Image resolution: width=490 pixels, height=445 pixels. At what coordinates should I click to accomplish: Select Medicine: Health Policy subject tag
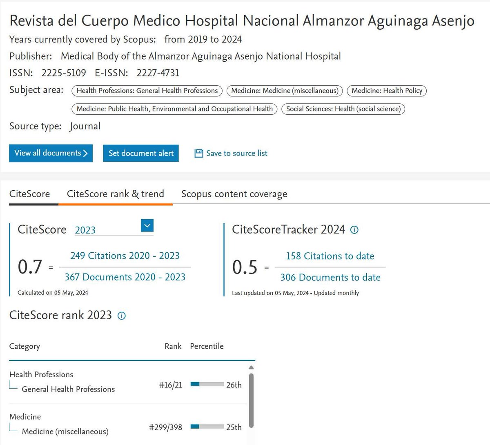click(x=387, y=91)
